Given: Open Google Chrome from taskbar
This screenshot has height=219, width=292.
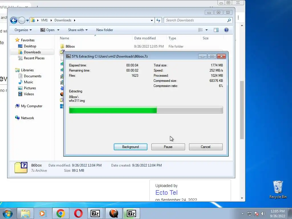Looking at the screenshot, I should click(x=60, y=213).
